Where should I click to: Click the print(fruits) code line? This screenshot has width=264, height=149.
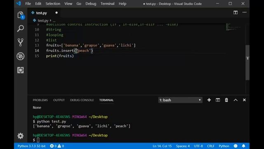(60, 56)
